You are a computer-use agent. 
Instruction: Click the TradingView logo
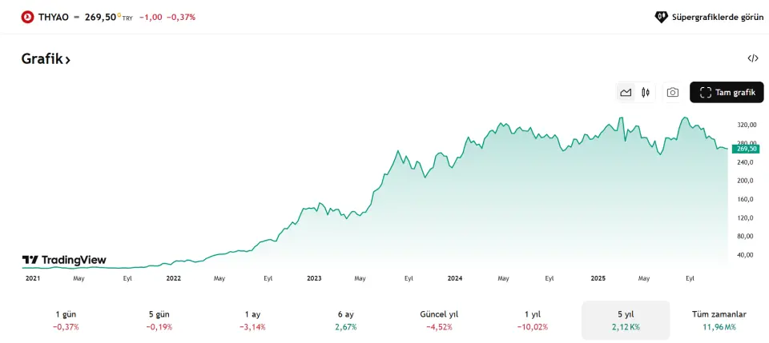click(64, 260)
